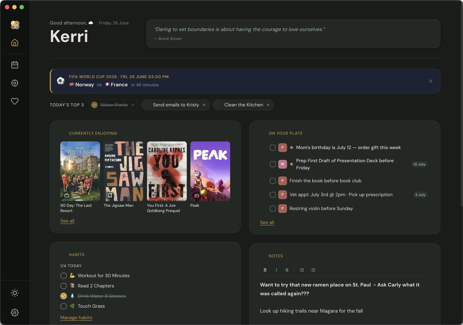Toggle light theme with the sun icon
Viewport: 463px width, 325px height.
coord(15,293)
